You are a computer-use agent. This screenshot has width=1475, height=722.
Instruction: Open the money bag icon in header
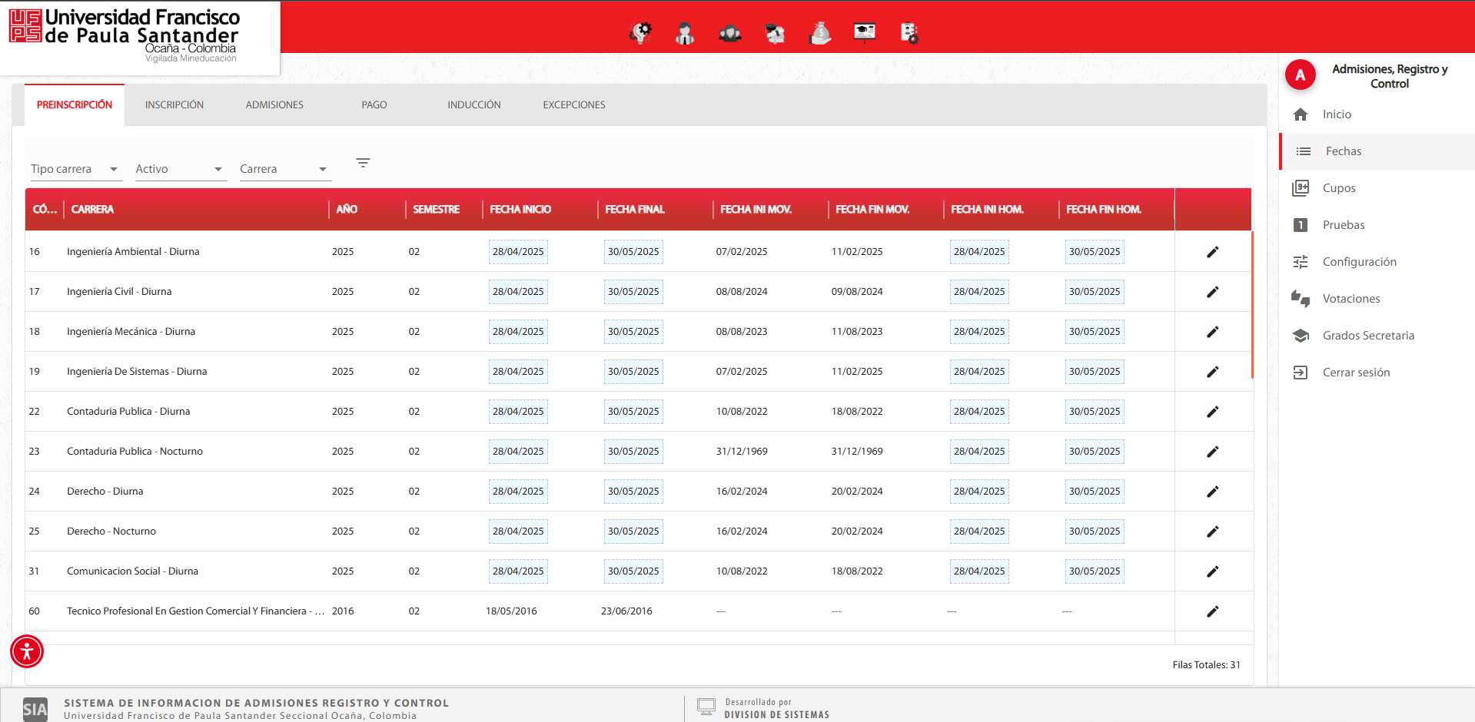[x=820, y=33]
